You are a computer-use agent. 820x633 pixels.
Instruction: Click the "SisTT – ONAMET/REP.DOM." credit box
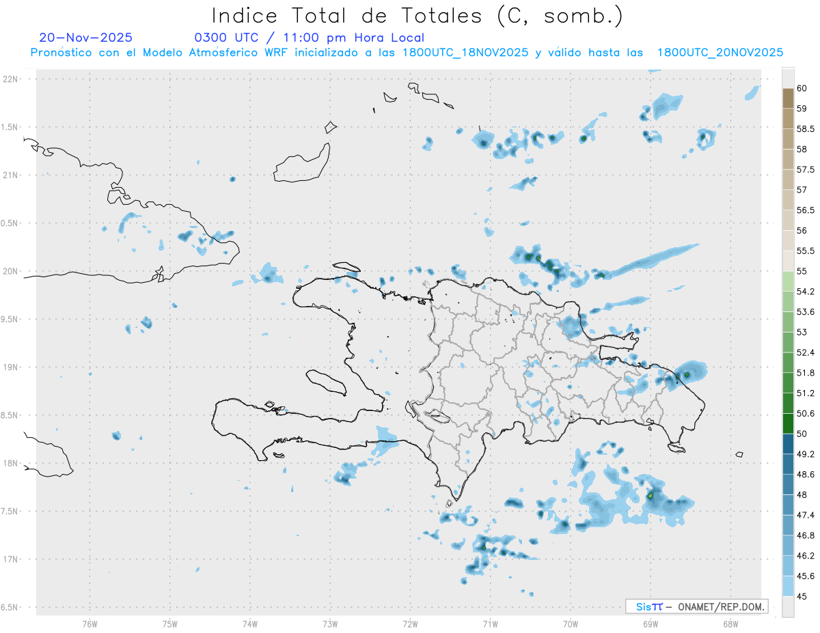coord(697,606)
